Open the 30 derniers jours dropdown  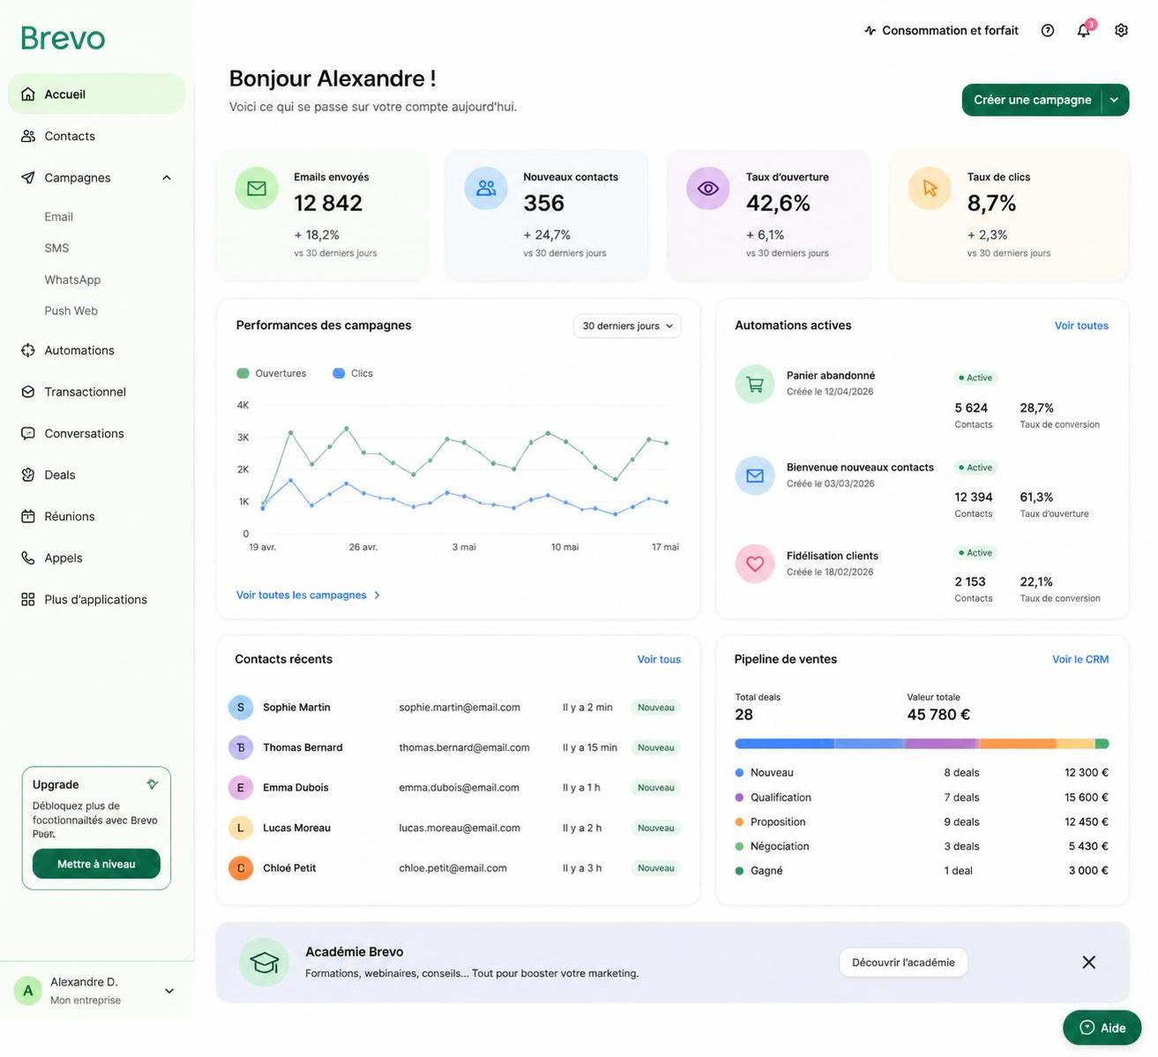(627, 326)
